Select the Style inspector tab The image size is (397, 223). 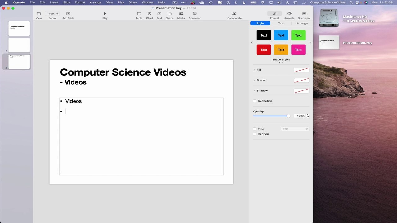[260, 23]
